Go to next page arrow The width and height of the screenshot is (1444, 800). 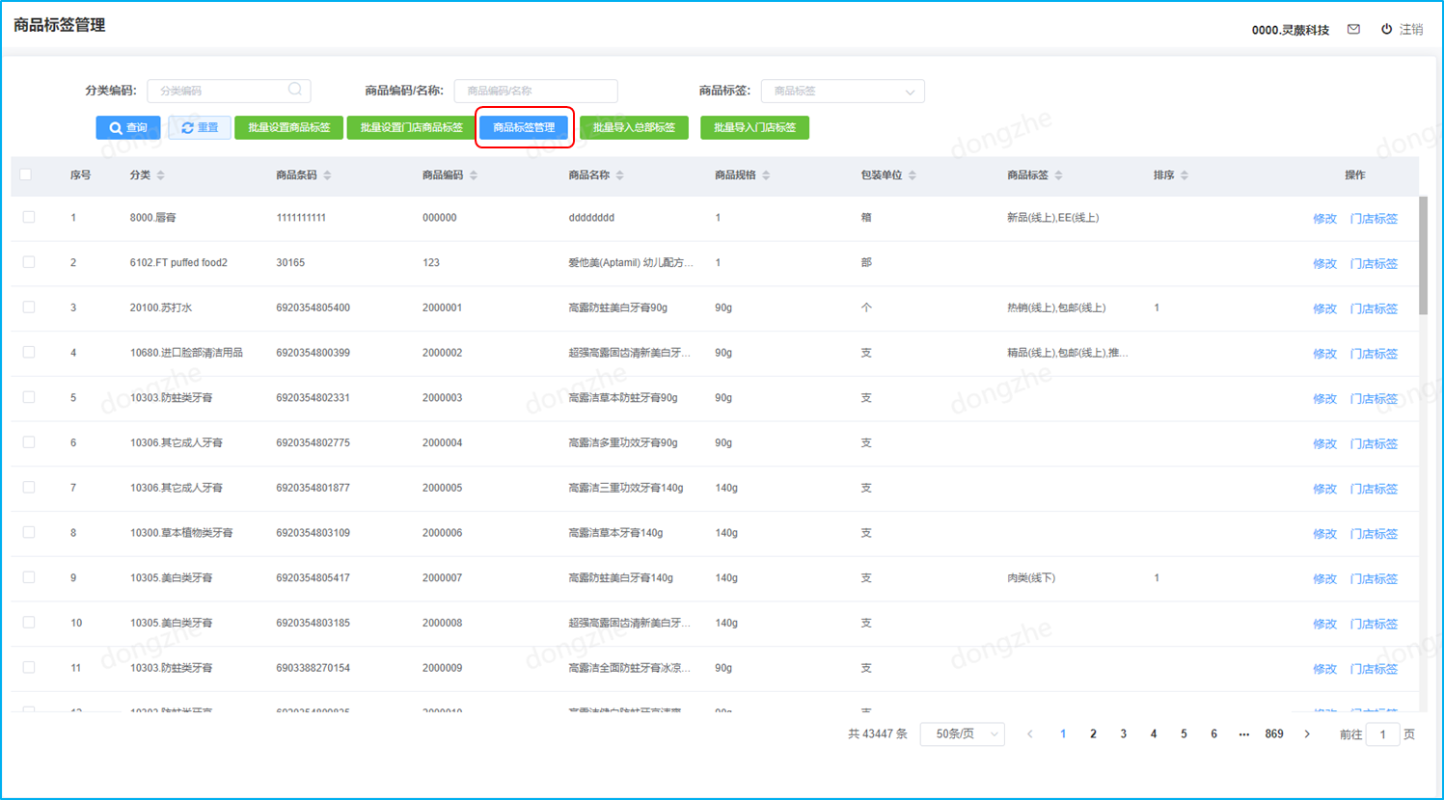[x=1307, y=734]
